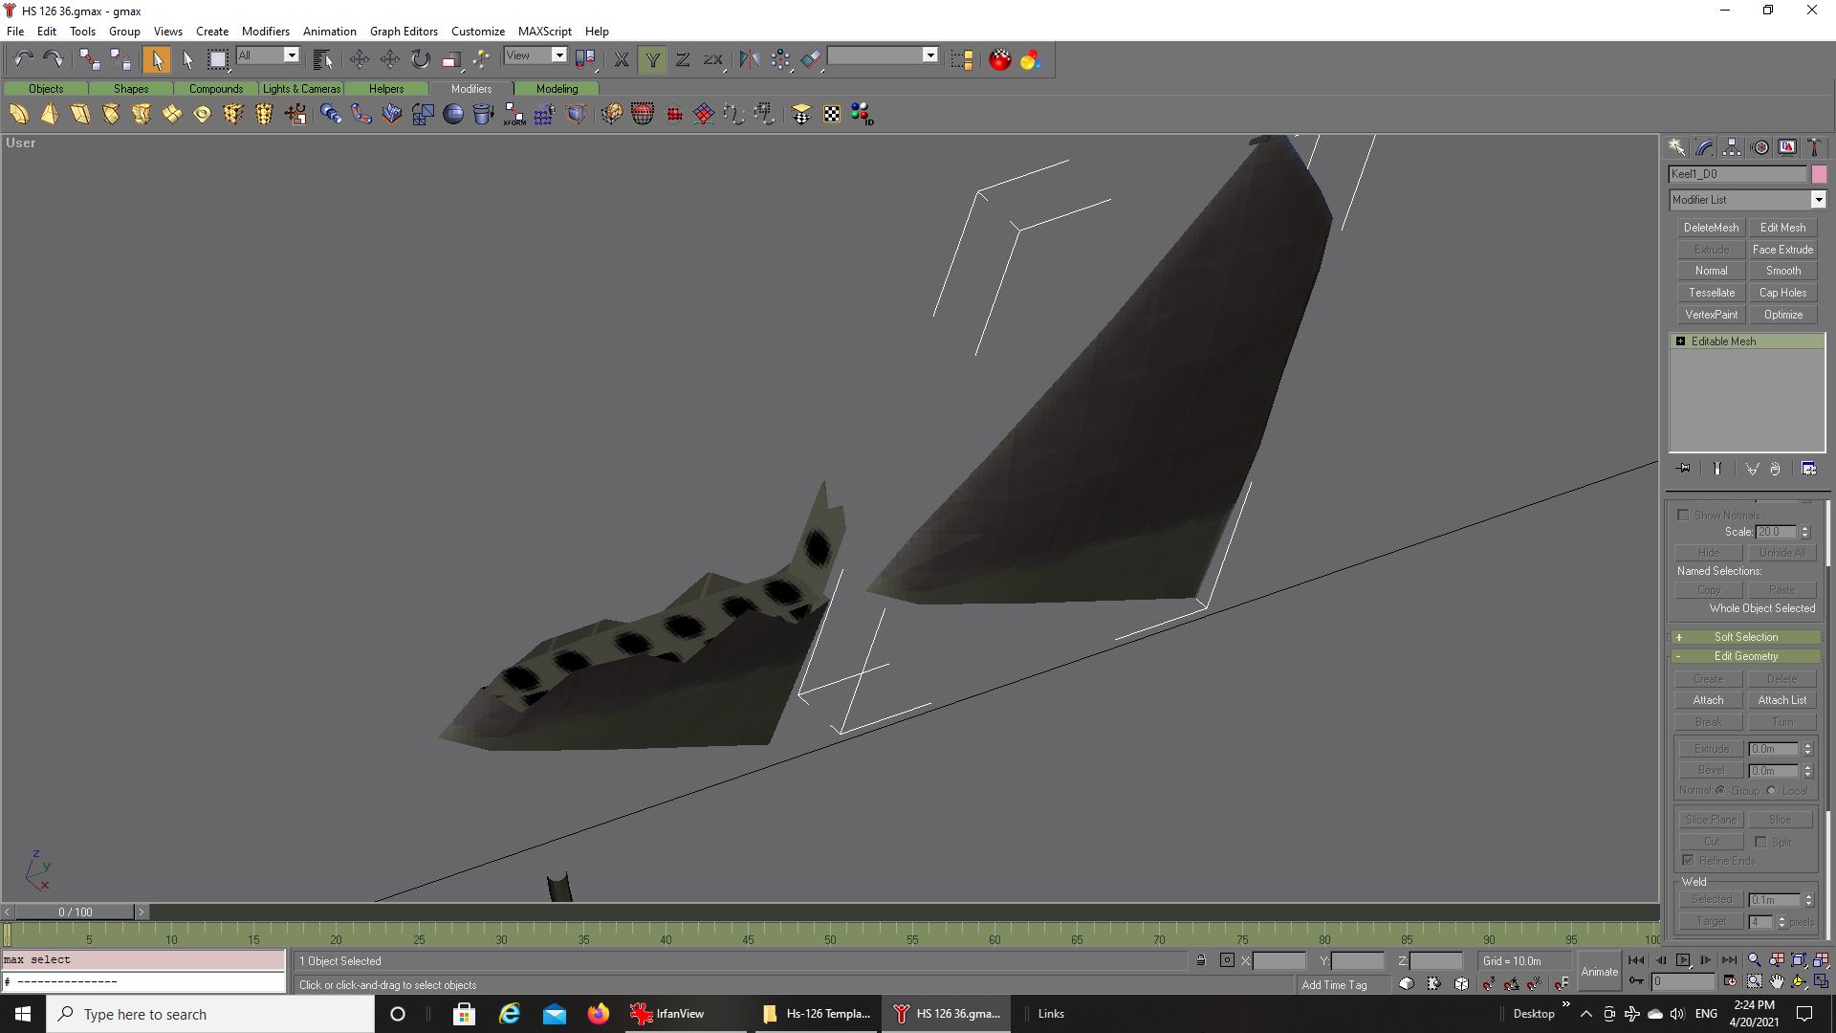1836x1033 pixels.
Task: Toggle the Animate button
Action: 1599,971
